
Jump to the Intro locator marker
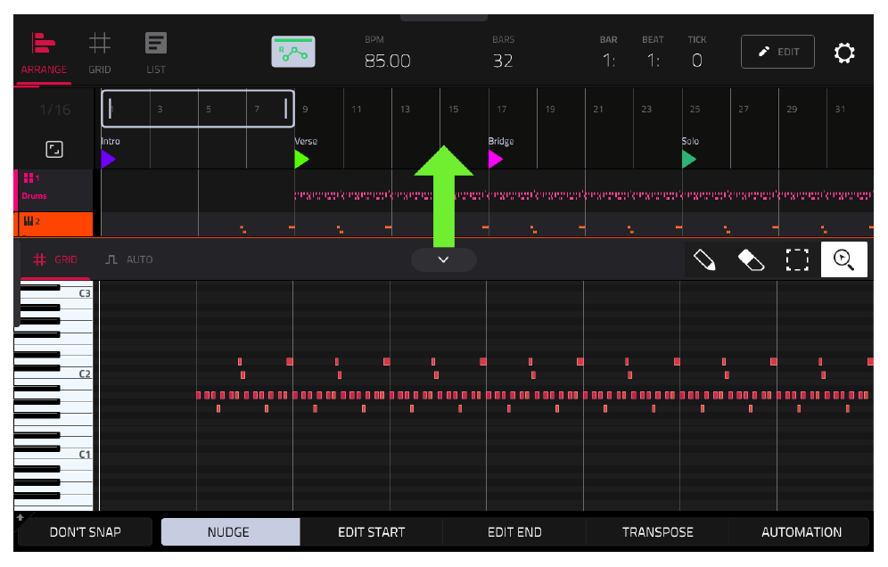point(108,160)
